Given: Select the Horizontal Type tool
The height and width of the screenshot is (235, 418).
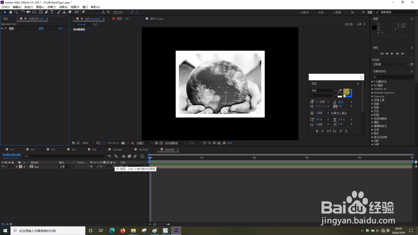Looking at the screenshot, I should (52, 12).
